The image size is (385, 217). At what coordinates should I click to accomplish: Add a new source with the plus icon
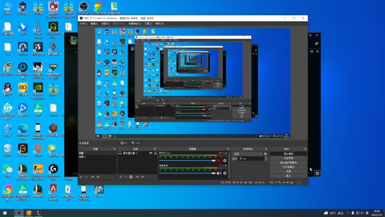[x=120, y=177]
